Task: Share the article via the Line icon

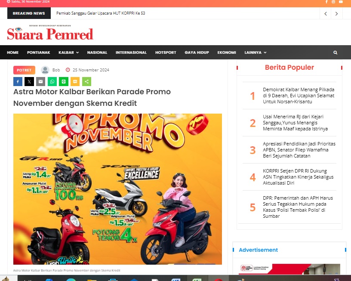Action: (x=64, y=81)
